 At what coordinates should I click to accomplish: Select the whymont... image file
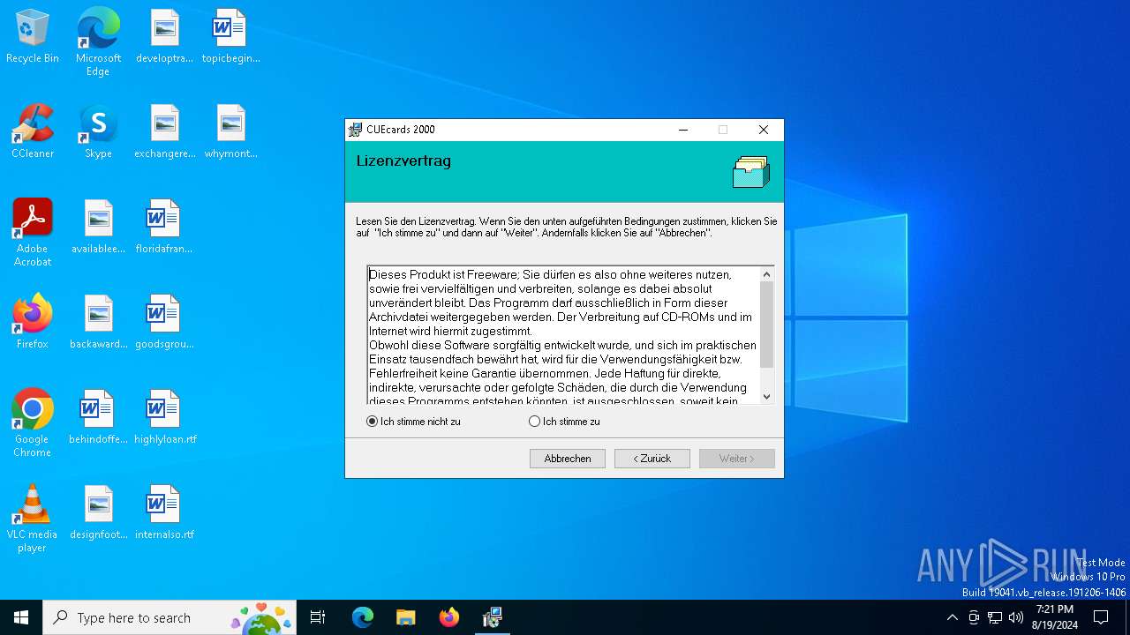(230, 132)
